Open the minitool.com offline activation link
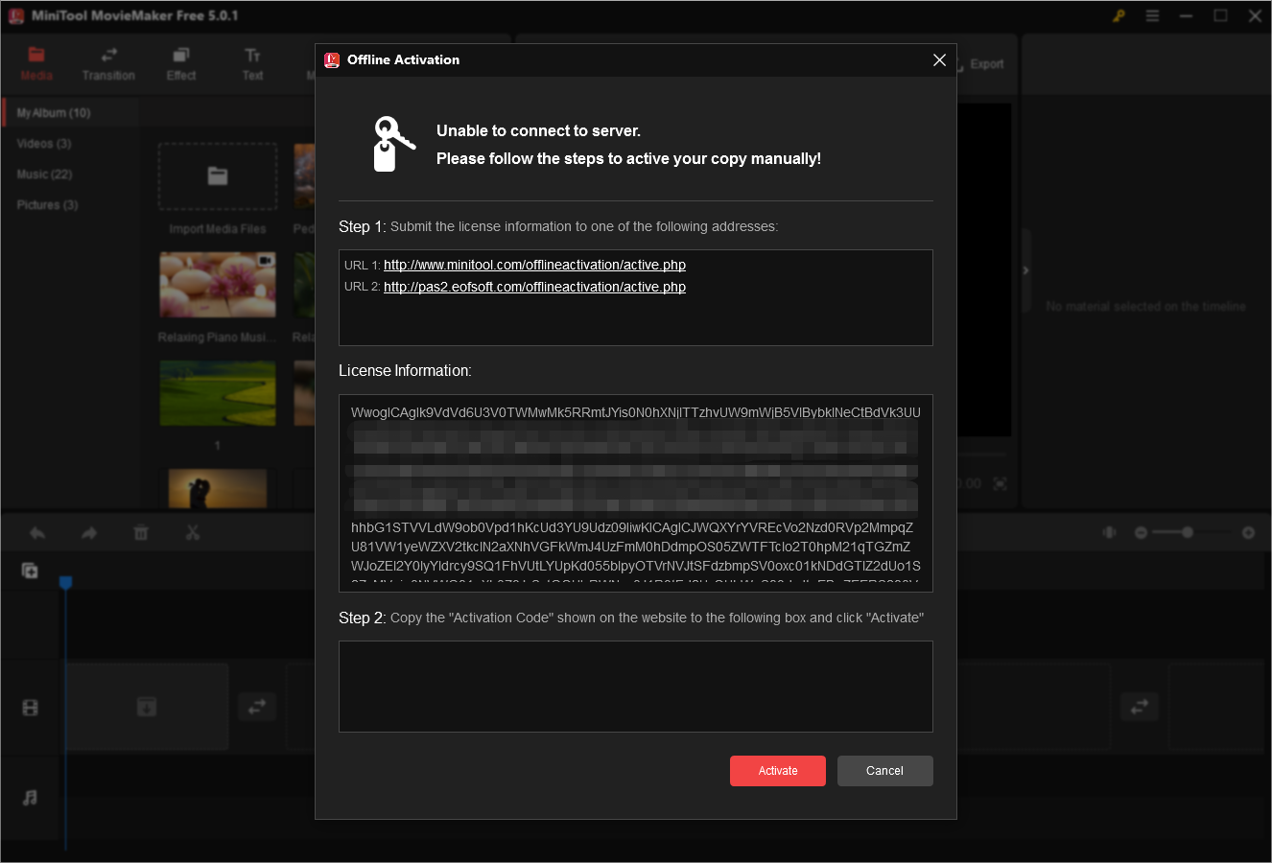Viewport: 1272px width, 863px height. [x=534, y=265]
